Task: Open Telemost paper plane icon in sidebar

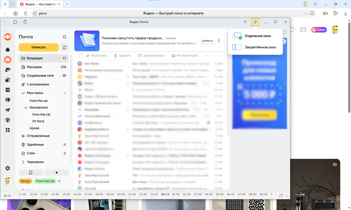Action: [8, 110]
